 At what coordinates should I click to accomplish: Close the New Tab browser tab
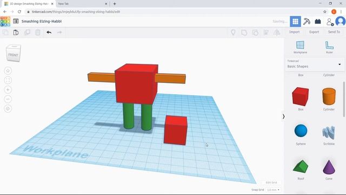(106, 4)
